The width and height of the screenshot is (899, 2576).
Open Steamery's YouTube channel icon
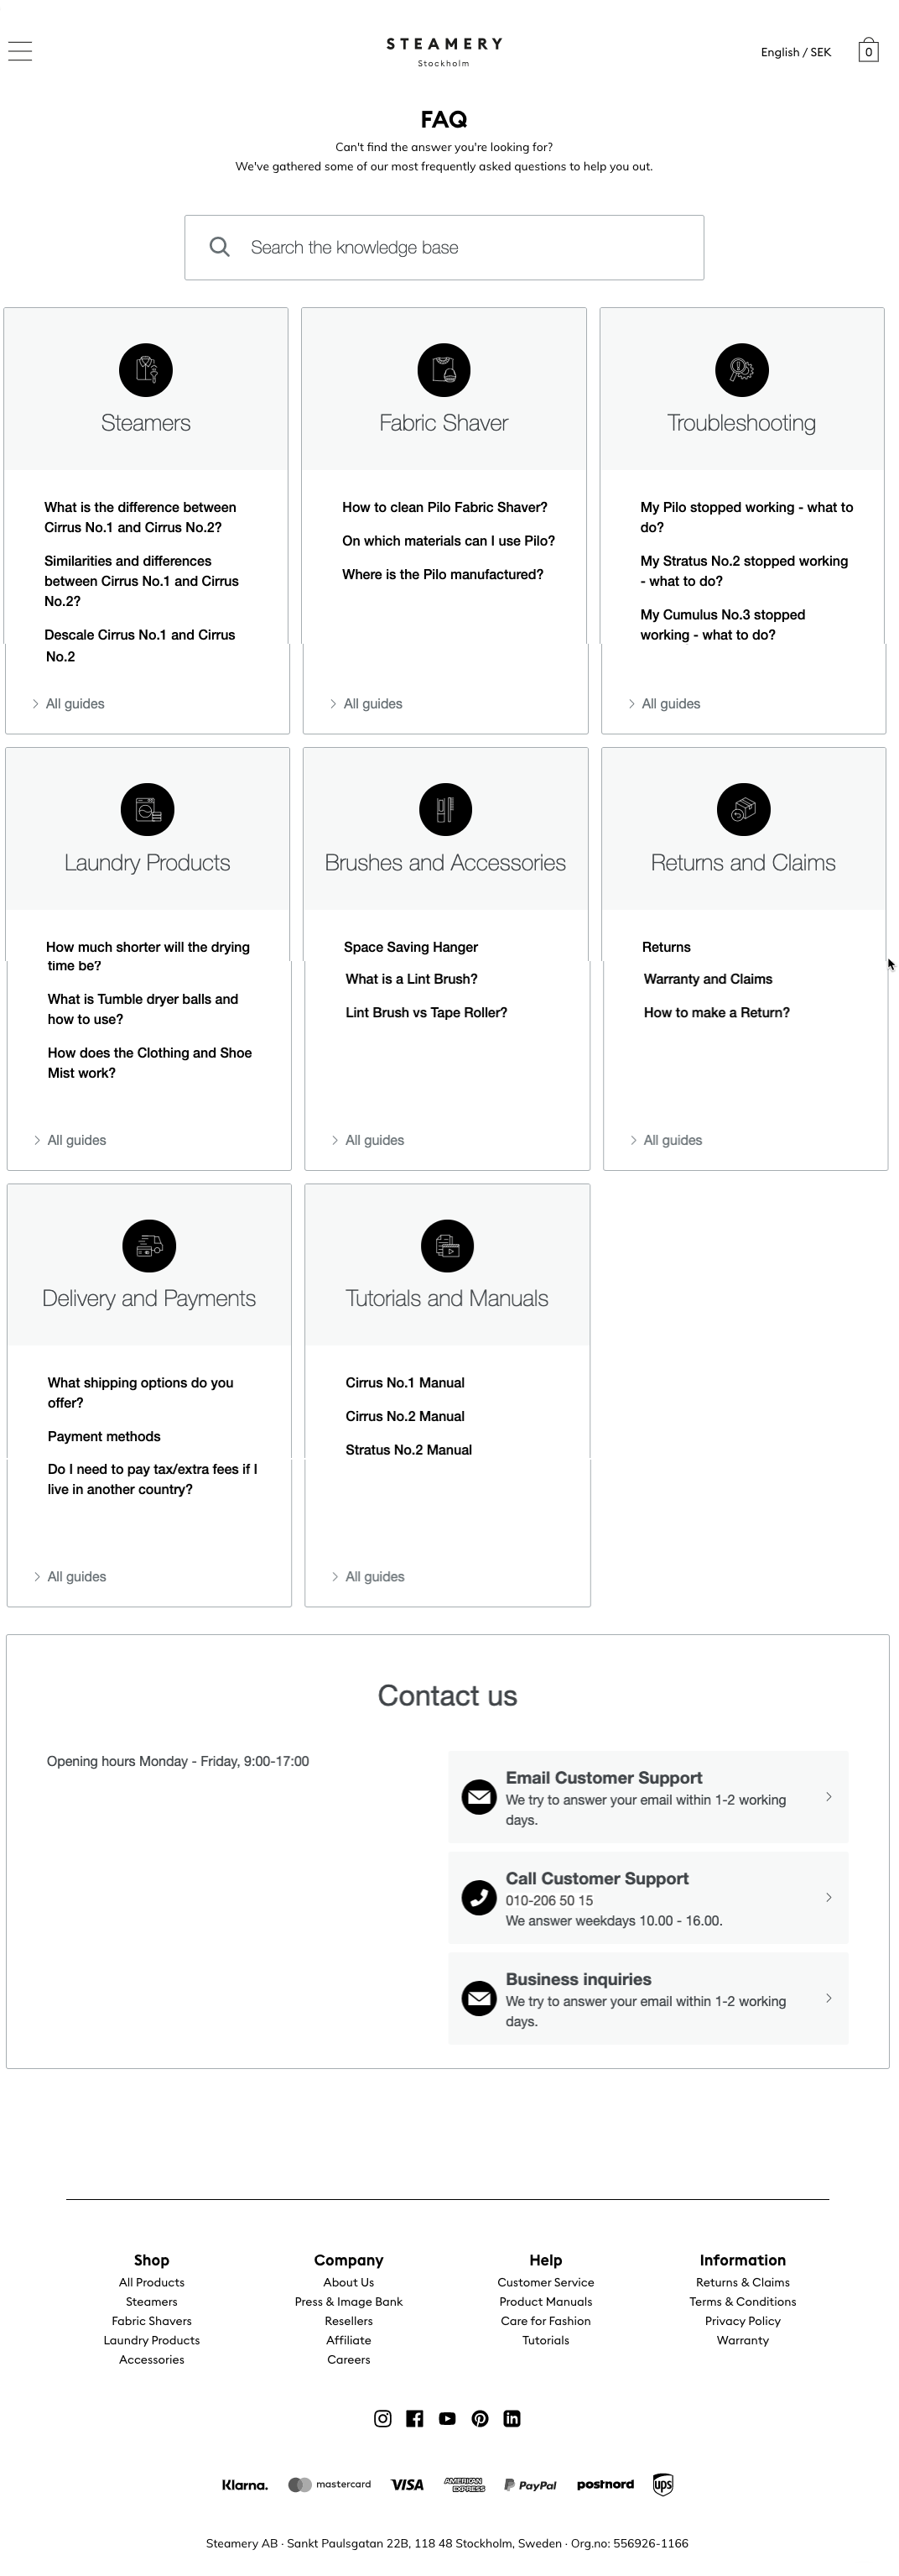[x=448, y=2418]
